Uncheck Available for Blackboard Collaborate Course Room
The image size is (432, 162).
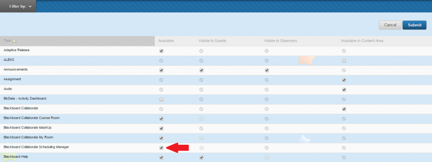[x=162, y=119]
